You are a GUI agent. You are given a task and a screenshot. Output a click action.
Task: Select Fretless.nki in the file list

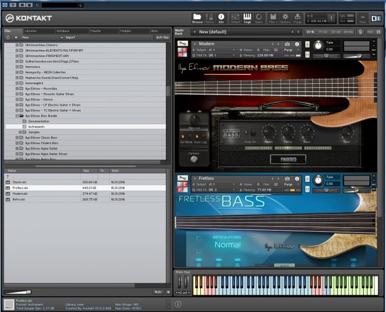[85, 188]
